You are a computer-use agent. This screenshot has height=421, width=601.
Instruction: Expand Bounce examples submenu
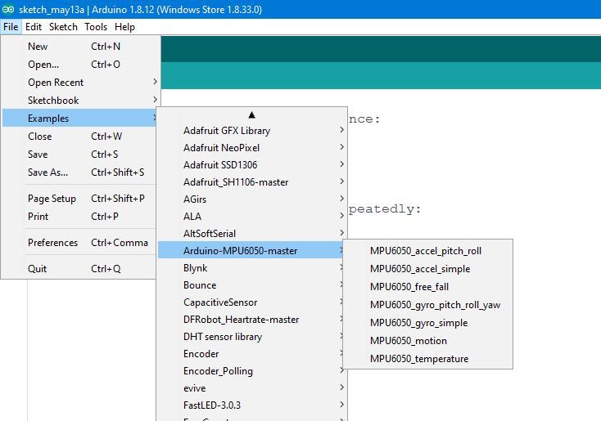click(x=251, y=285)
